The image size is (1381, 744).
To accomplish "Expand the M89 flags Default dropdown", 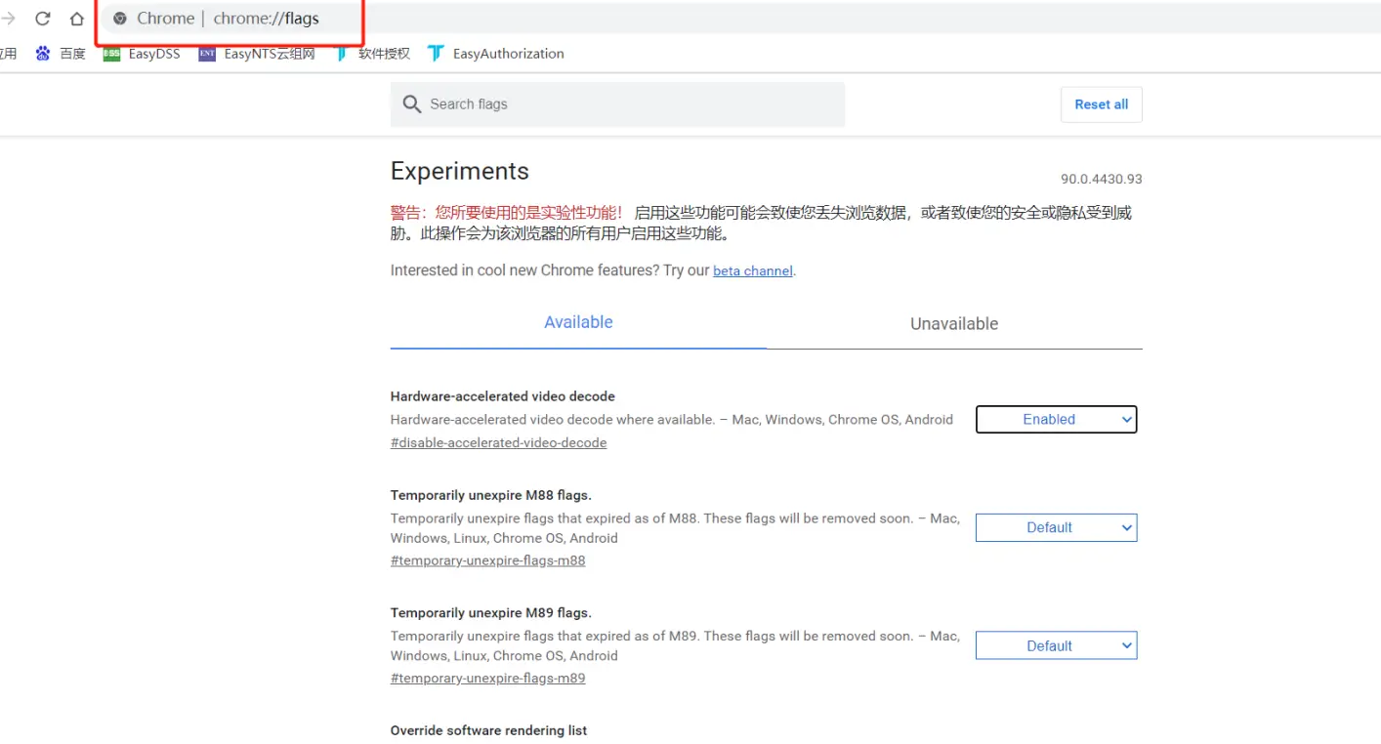I will point(1056,646).
